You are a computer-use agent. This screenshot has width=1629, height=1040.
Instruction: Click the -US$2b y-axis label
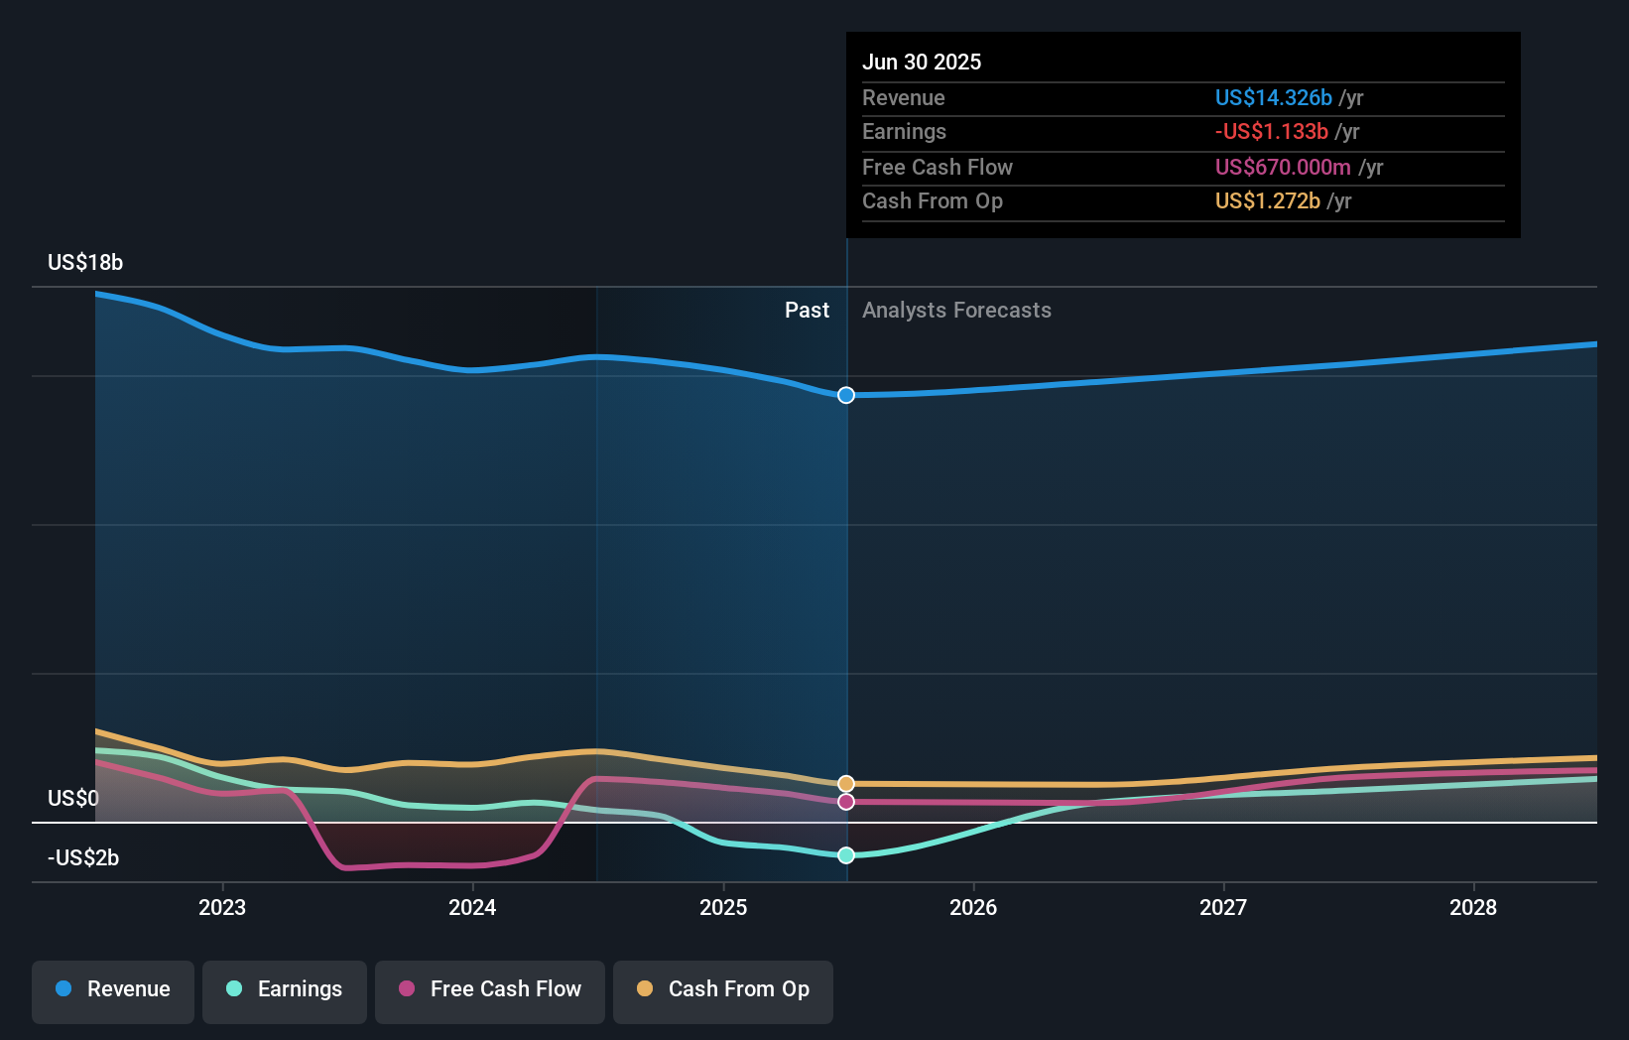83,857
